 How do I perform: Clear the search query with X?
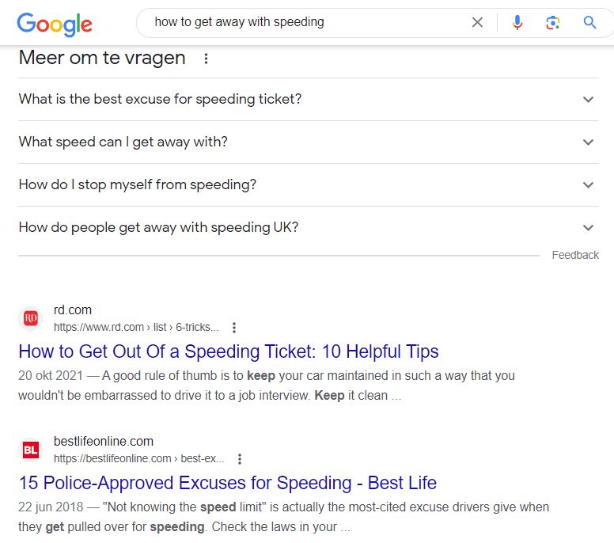click(477, 22)
